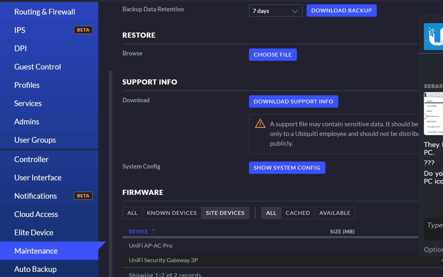Sort table by the DEVICE column
Screen dimensions: 443x277
(x=138, y=232)
